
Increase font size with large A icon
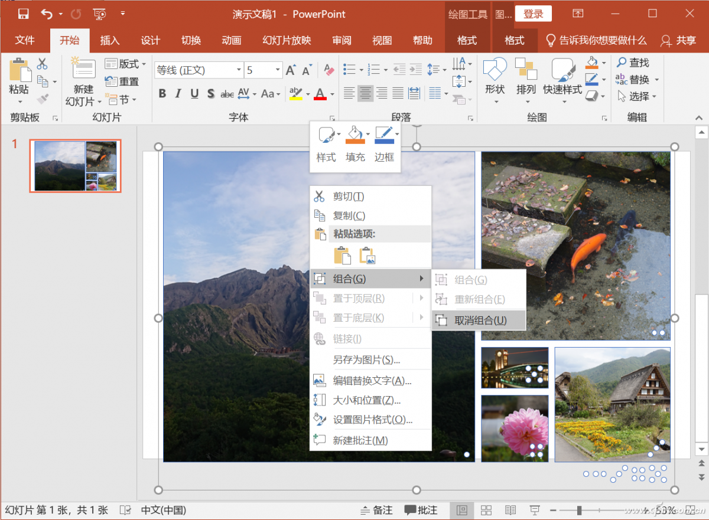point(291,70)
